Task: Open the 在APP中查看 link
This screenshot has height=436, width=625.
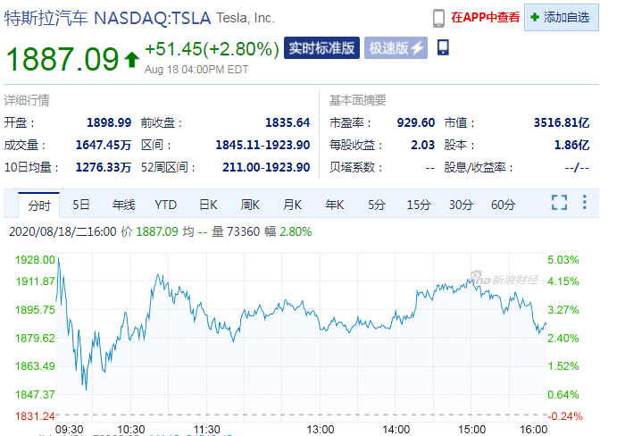Action: tap(485, 17)
